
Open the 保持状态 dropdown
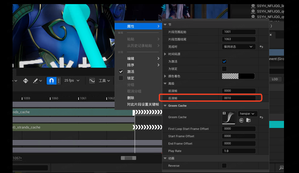click(x=239, y=47)
